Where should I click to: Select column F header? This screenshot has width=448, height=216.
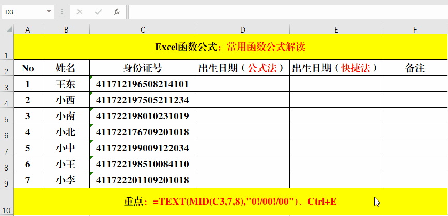tap(415, 30)
